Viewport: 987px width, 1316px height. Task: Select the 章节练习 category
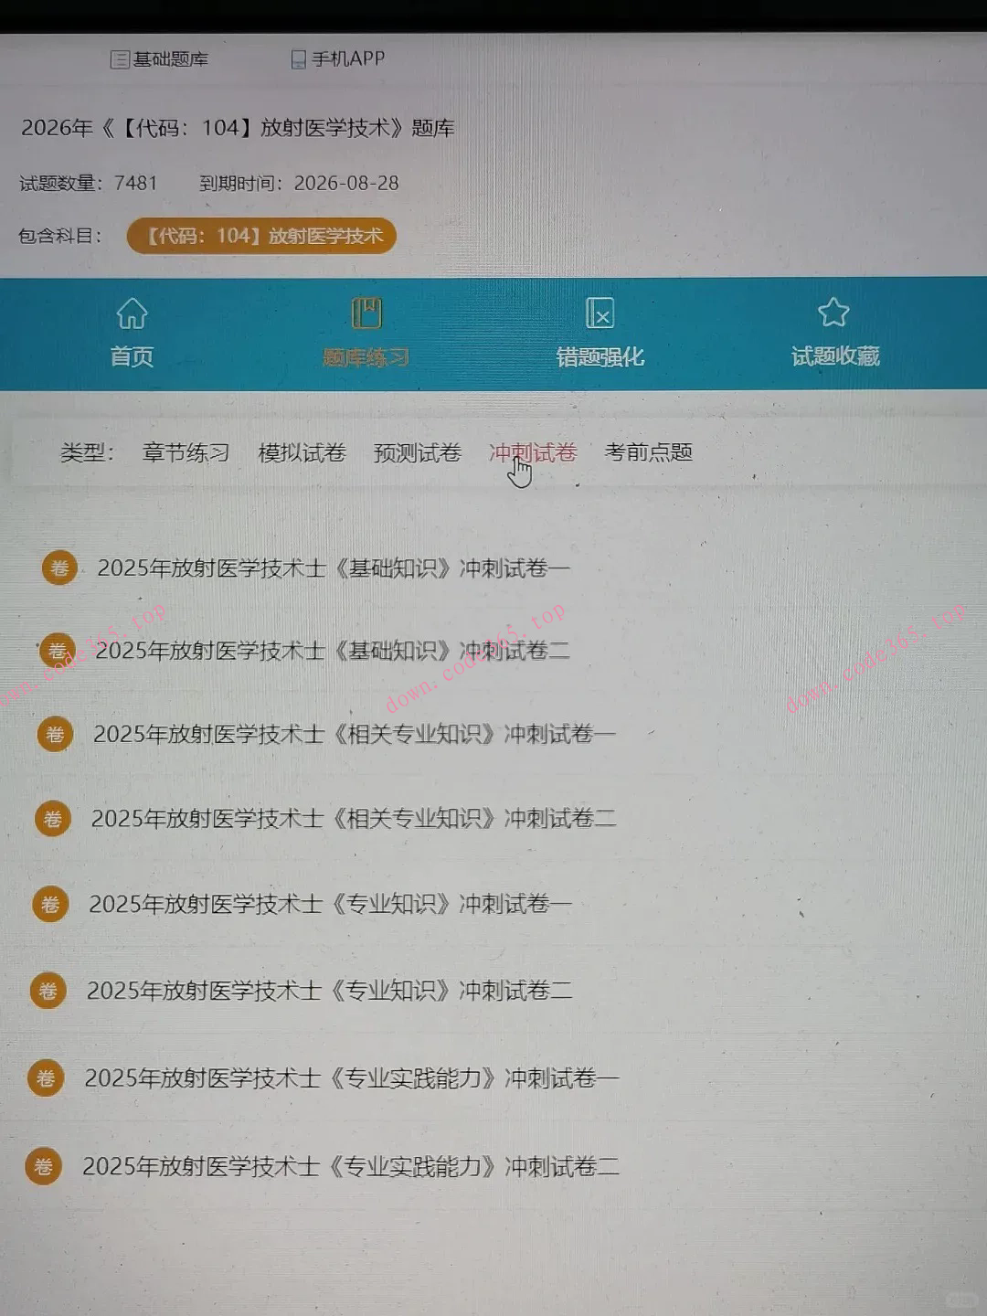(186, 452)
